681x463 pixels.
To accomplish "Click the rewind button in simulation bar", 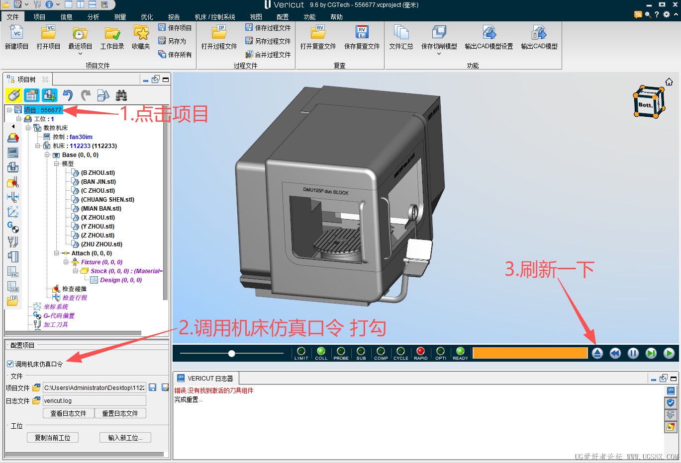I will 615,353.
